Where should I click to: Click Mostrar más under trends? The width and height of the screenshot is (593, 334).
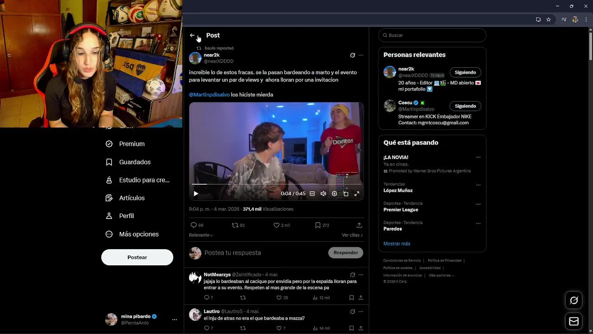tap(397, 244)
